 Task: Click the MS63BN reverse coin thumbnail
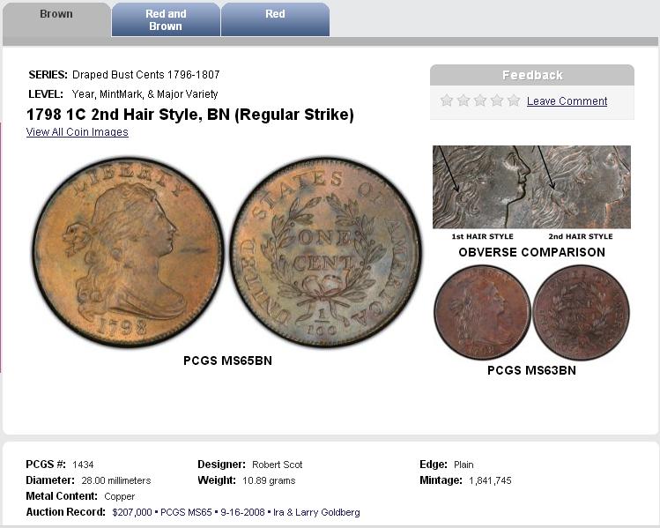tap(582, 312)
